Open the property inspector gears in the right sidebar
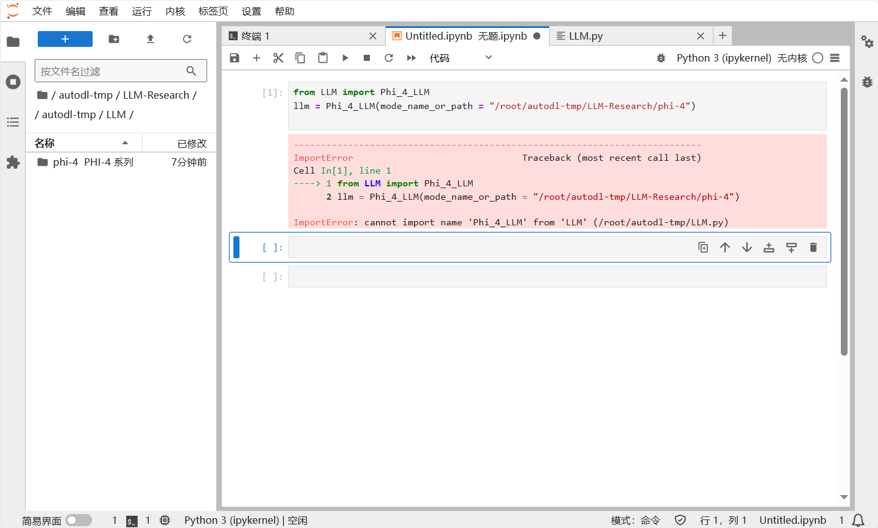The height and width of the screenshot is (528, 878). tap(867, 41)
